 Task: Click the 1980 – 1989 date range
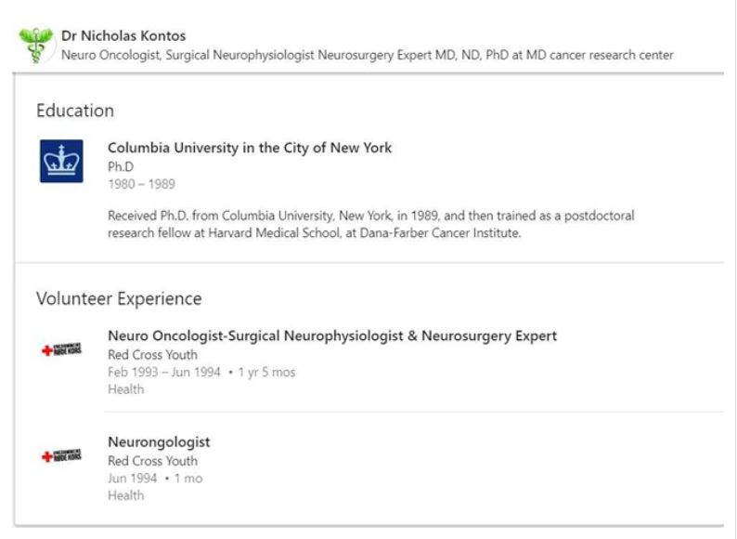coord(141,184)
